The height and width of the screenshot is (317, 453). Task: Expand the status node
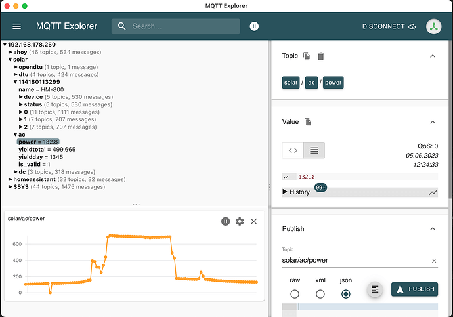[21, 104]
